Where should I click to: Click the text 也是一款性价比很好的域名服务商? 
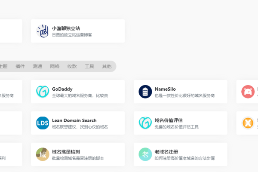point(184,95)
